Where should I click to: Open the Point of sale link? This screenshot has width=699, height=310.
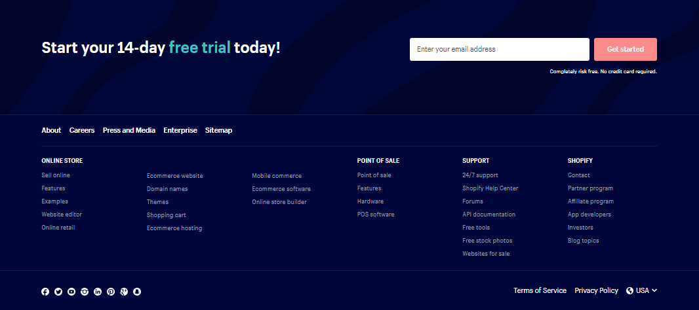[374, 175]
